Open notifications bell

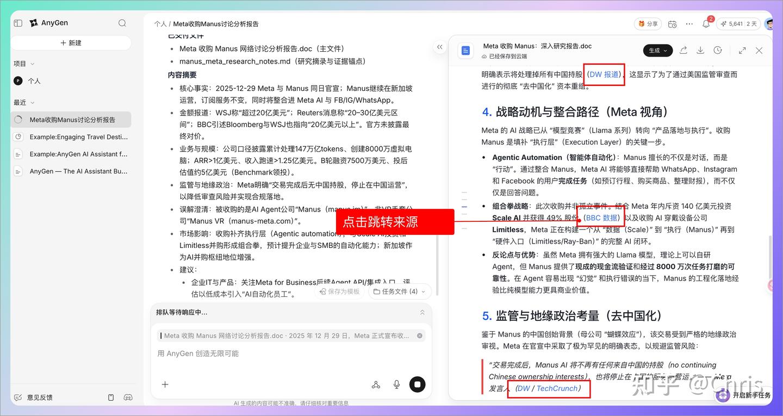point(706,24)
